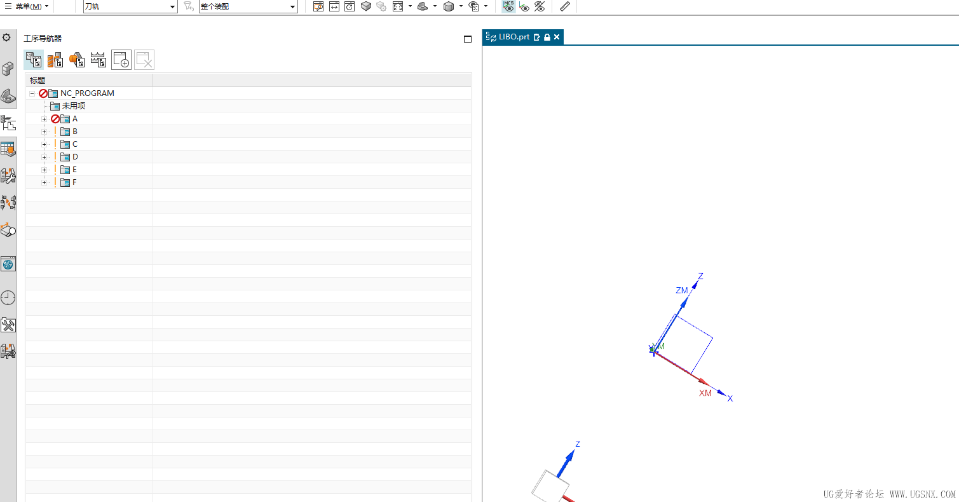Open the rendering style dropdown arrow
959x502 pixels.
(x=461, y=6)
